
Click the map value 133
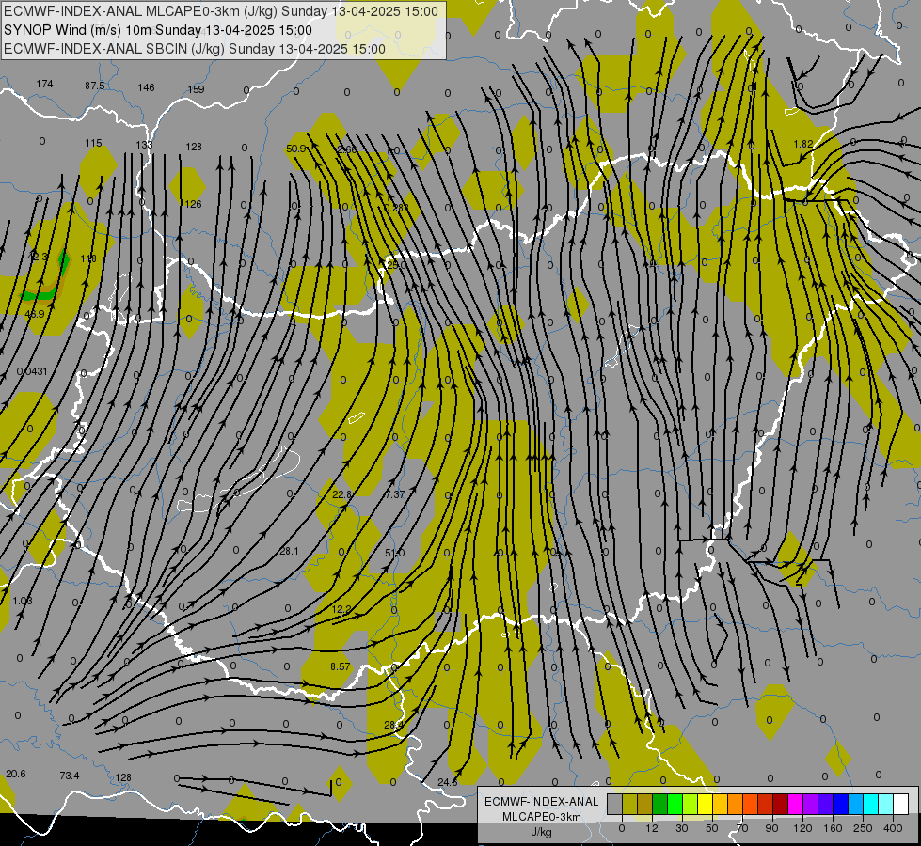[x=144, y=145]
